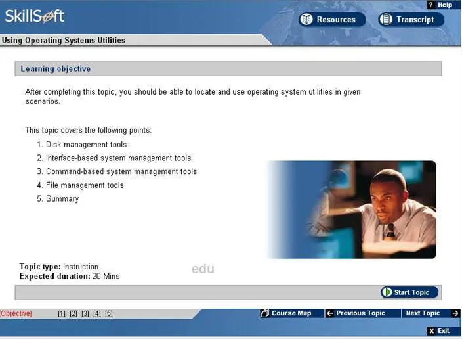Jump to page [1] link
Image resolution: width=462 pixels, height=339 pixels.
pyautogui.click(x=62, y=313)
